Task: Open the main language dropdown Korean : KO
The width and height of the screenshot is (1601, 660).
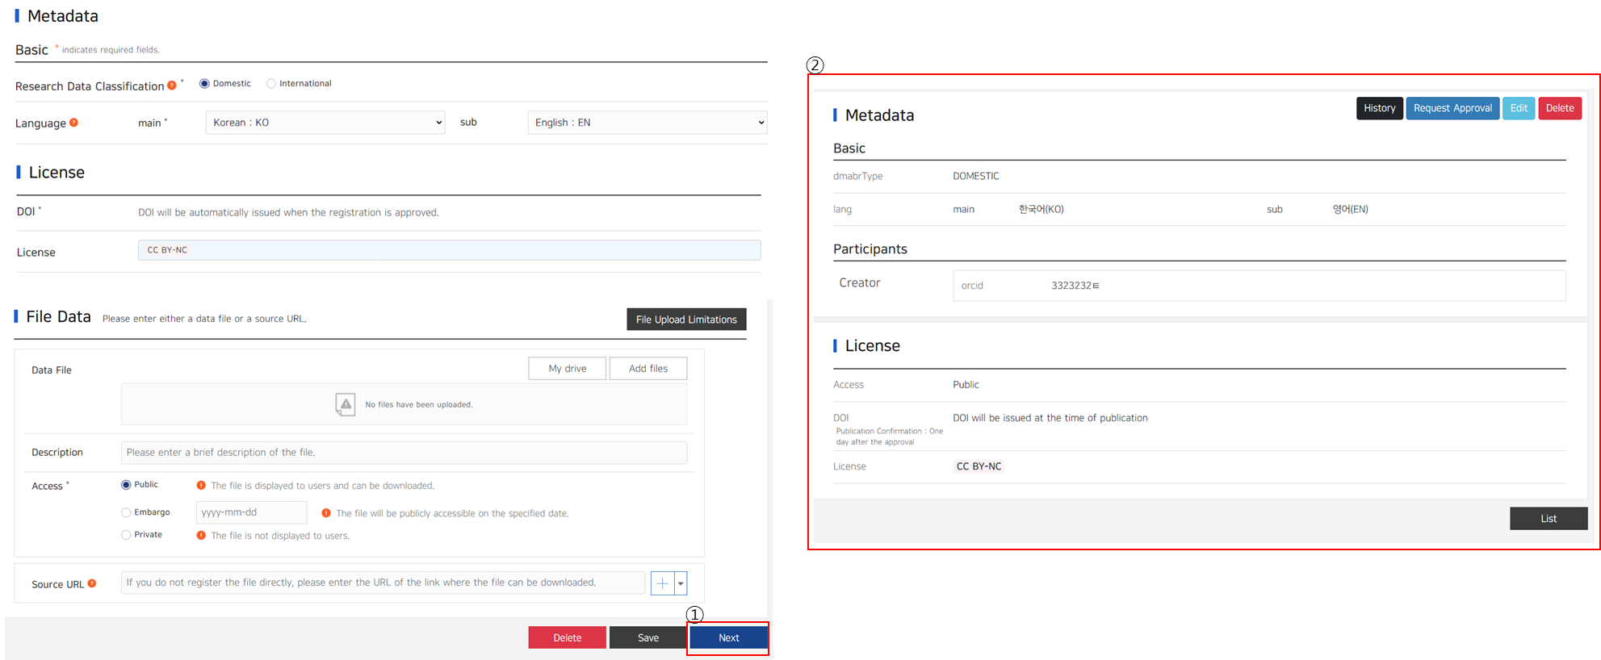Action: 325,123
